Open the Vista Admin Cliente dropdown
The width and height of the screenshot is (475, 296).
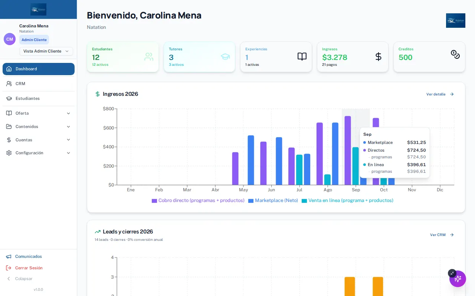(x=46, y=51)
